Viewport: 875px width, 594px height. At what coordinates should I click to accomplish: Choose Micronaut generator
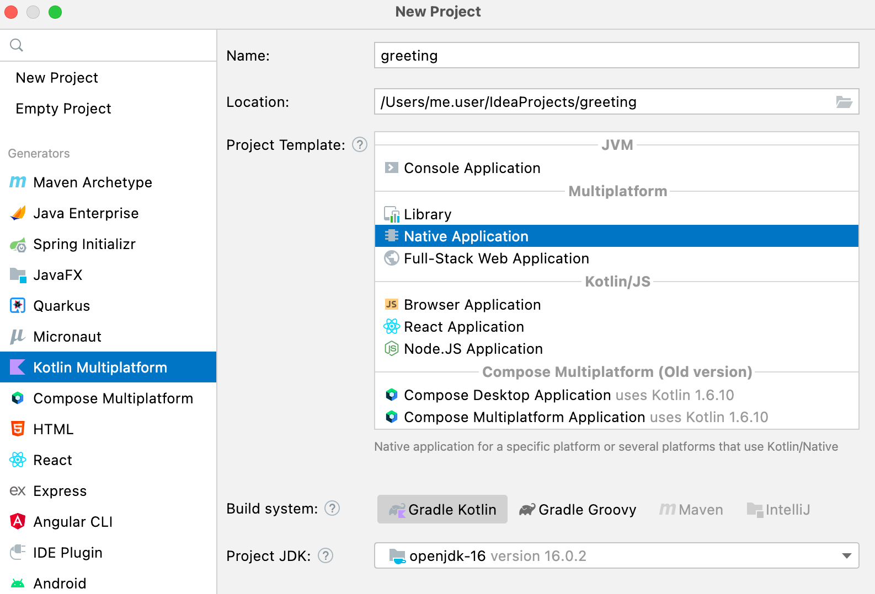click(x=108, y=336)
